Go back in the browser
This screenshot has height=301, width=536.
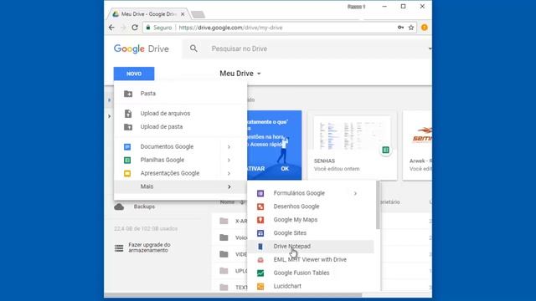pos(111,28)
